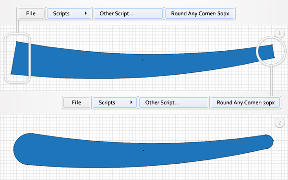
Task: Choose Other Script... in the upper menu path
Action: click(128, 13)
